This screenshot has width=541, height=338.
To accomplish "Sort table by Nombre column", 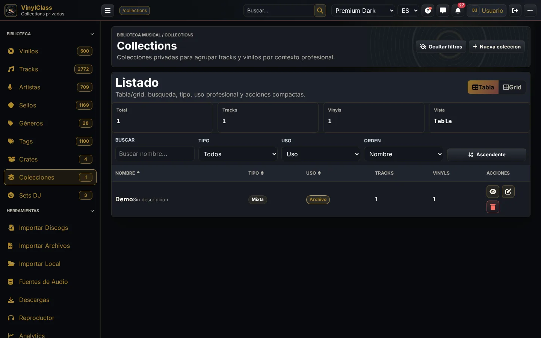I will [127, 173].
